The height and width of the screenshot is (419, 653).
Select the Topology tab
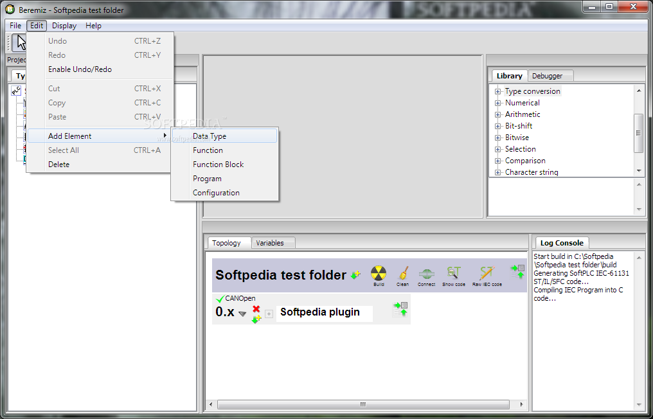[x=229, y=242]
